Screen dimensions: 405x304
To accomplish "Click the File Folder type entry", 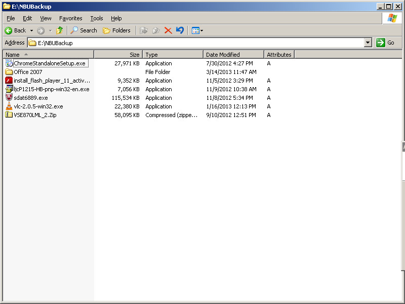I will pos(158,72).
